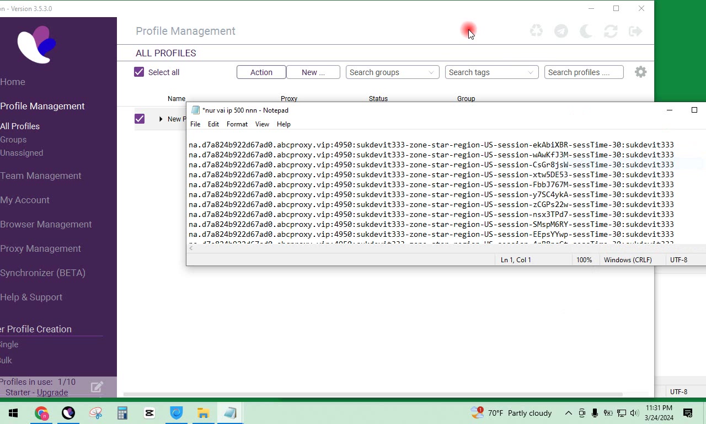Click the Upgrade link
This screenshot has height=424, width=706.
pyautogui.click(x=52, y=393)
